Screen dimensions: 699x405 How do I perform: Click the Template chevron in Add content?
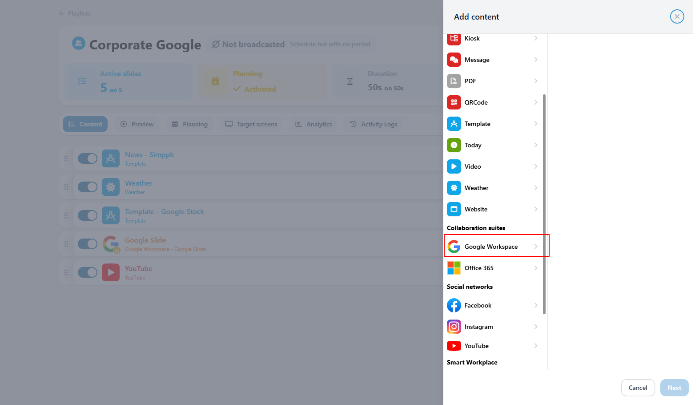536,124
